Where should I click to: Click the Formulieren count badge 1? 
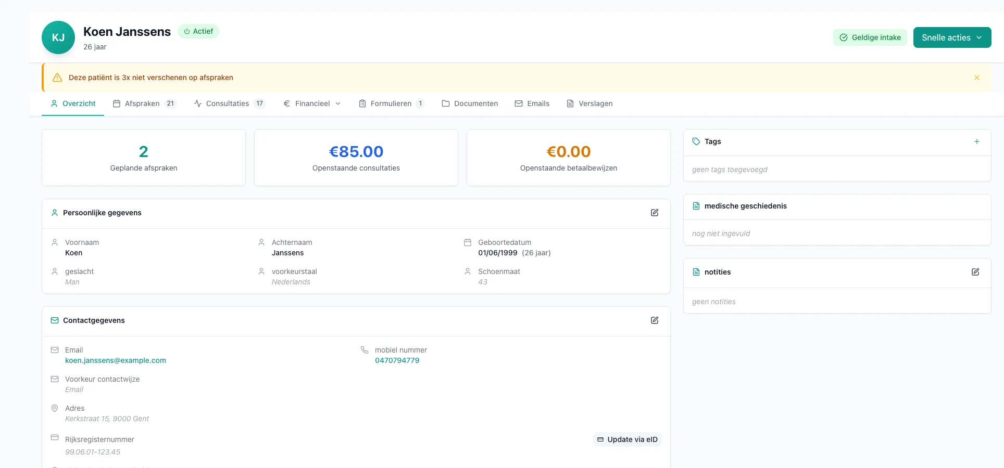420,103
